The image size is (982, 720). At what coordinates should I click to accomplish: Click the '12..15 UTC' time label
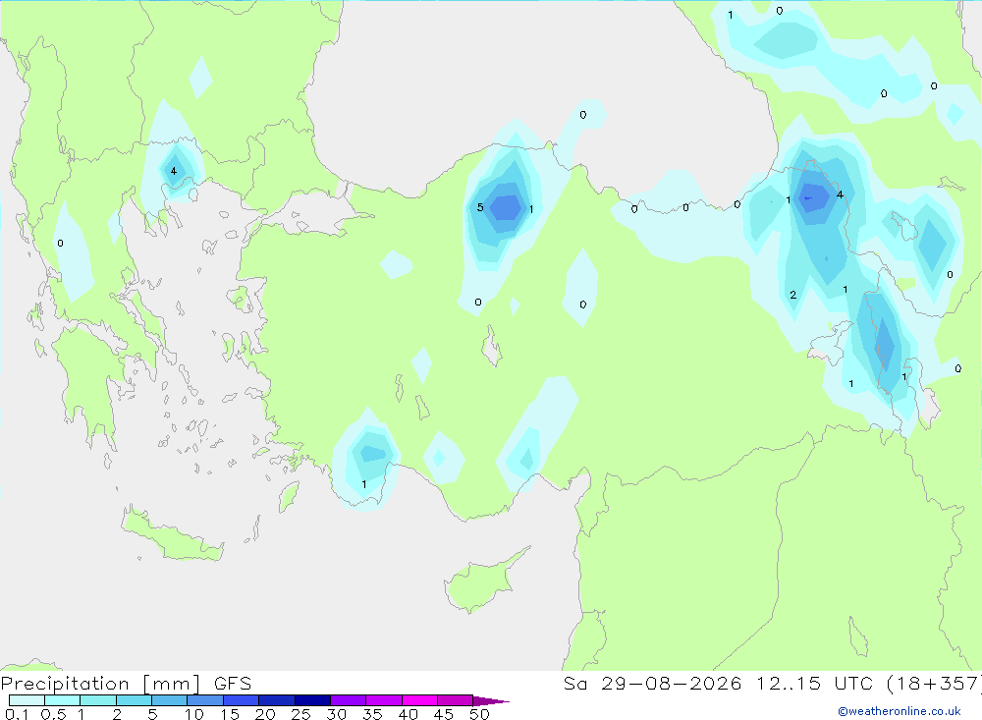click(x=814, y=684)
